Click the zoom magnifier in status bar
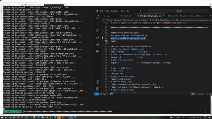The width and height of the screenshot is (212, 119). click(193, 94)
